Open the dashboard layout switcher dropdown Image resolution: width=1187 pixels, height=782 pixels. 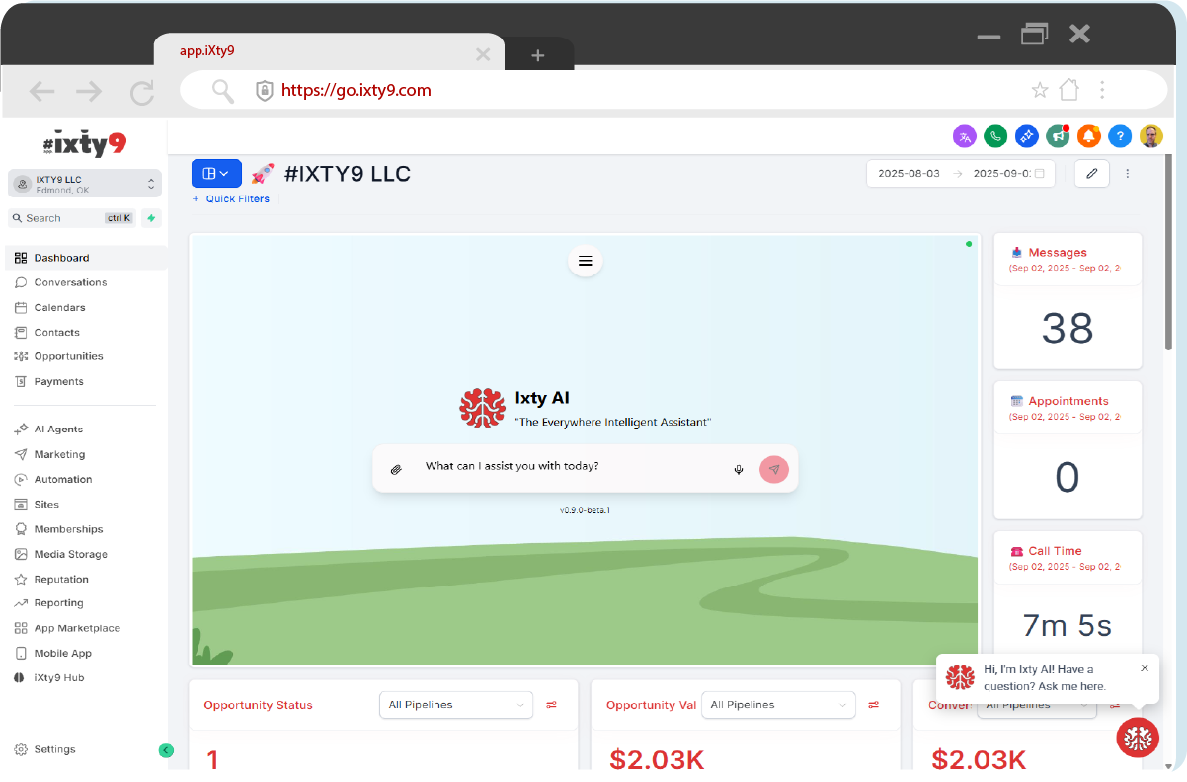pos(216,173)
